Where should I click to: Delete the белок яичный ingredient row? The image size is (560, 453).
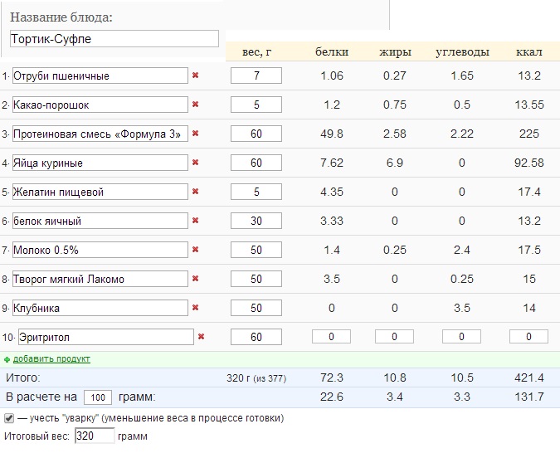coord(196,221)
